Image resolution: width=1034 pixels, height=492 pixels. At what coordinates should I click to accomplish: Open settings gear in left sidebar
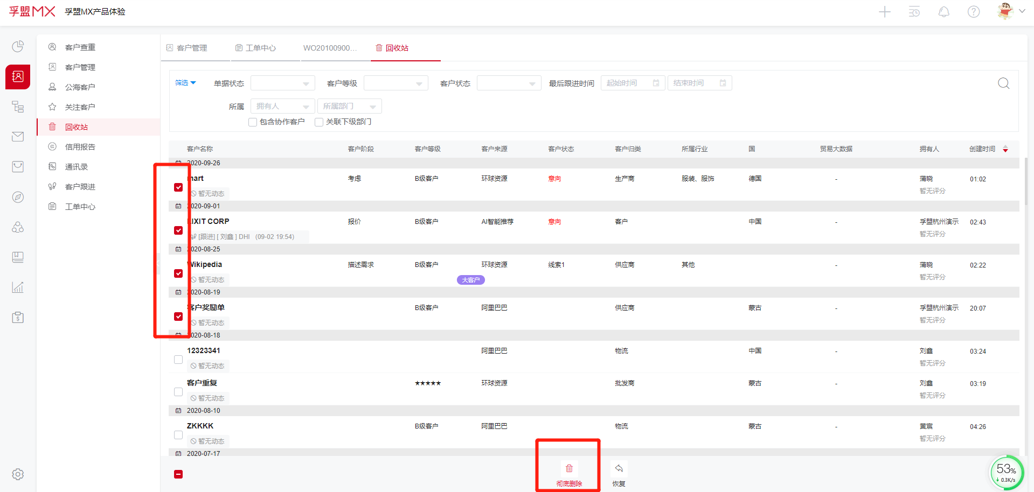click(18, 474)
